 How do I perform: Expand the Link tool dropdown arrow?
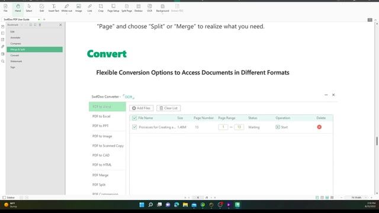pyautogui.click(x=89, y=14)
